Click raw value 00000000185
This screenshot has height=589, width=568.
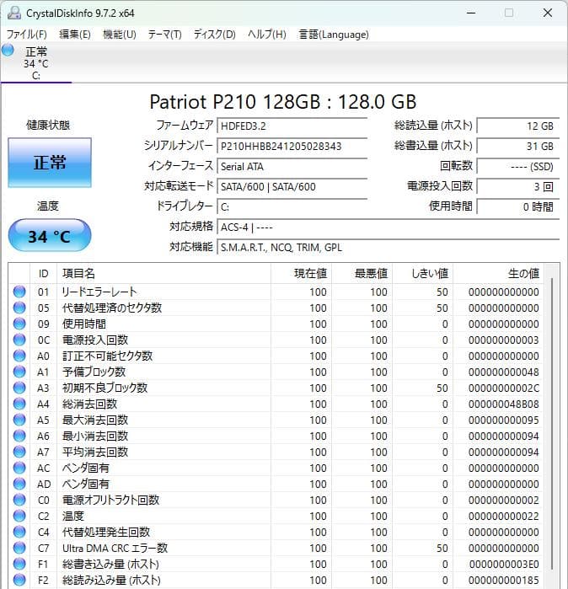tap(503, 581)
